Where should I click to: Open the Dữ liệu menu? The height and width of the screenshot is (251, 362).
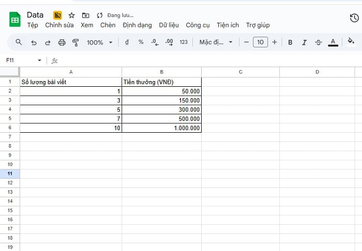[170, 25]
